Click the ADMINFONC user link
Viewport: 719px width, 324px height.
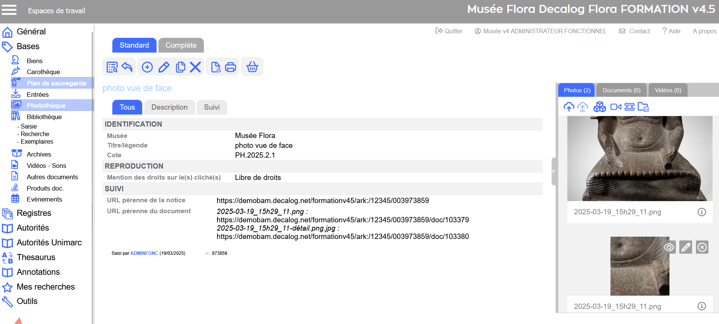coord(144,253)
